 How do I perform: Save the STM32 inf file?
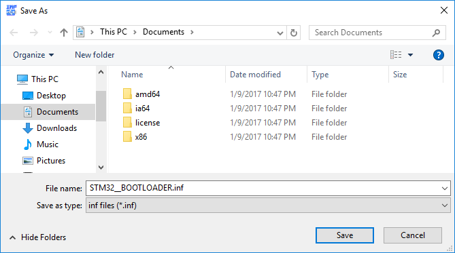coord(344,235)
